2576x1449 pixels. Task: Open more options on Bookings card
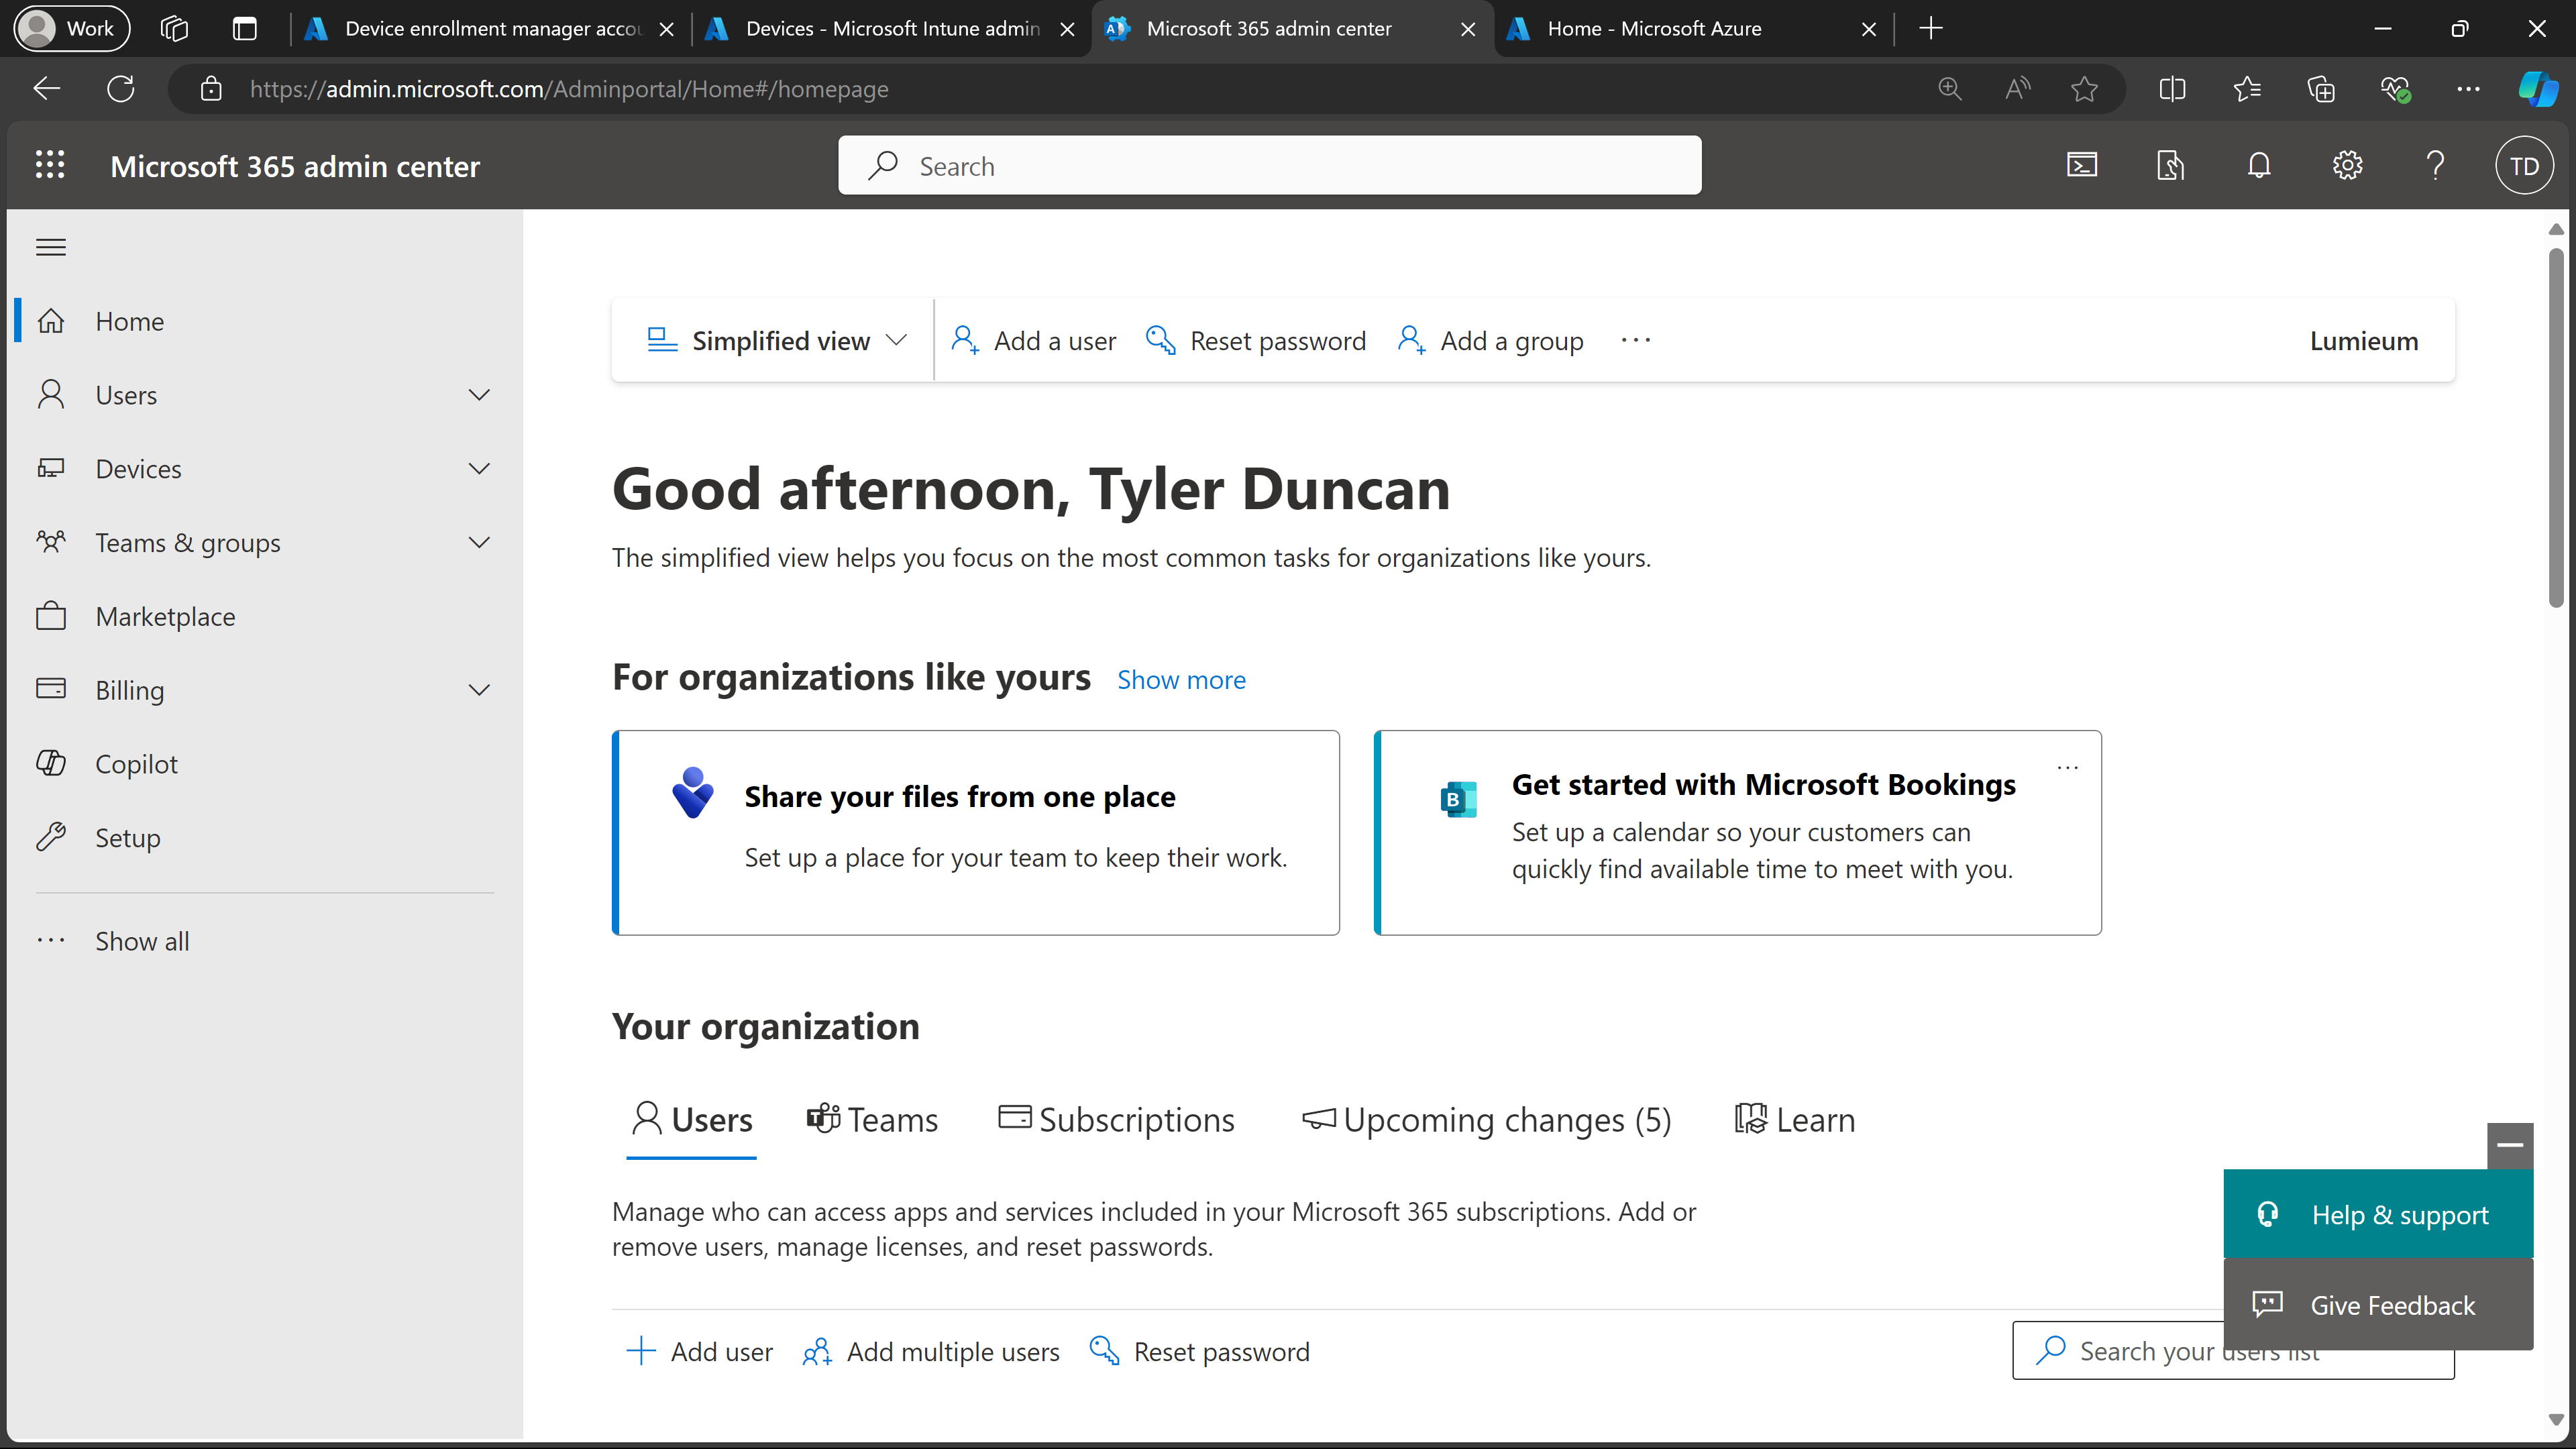[x=2068, y=768]
